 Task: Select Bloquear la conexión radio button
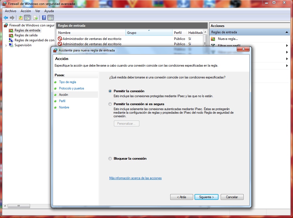pos(110,159)
